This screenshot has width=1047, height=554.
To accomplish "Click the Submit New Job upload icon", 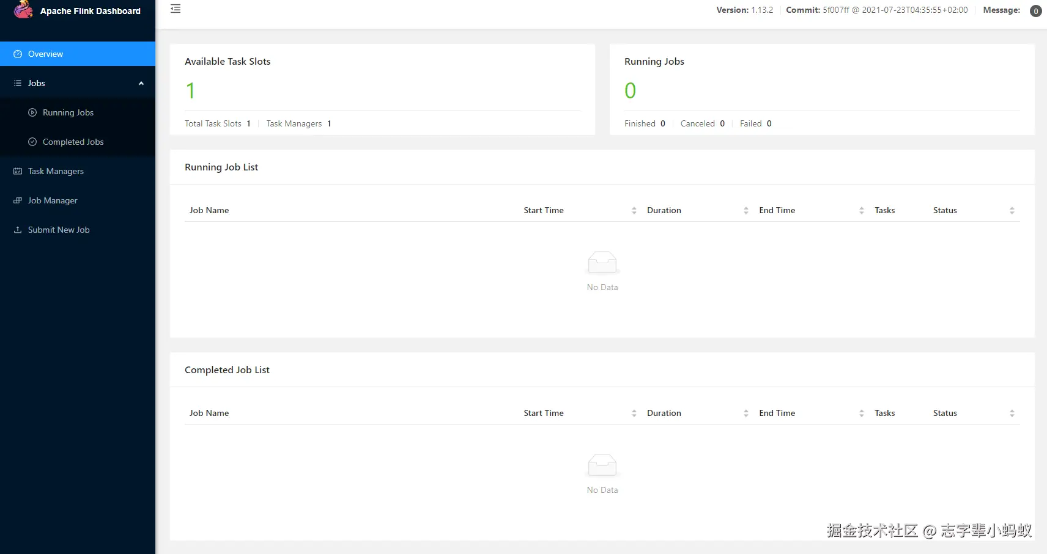I will pyautogui.click(x=18, y=230).
